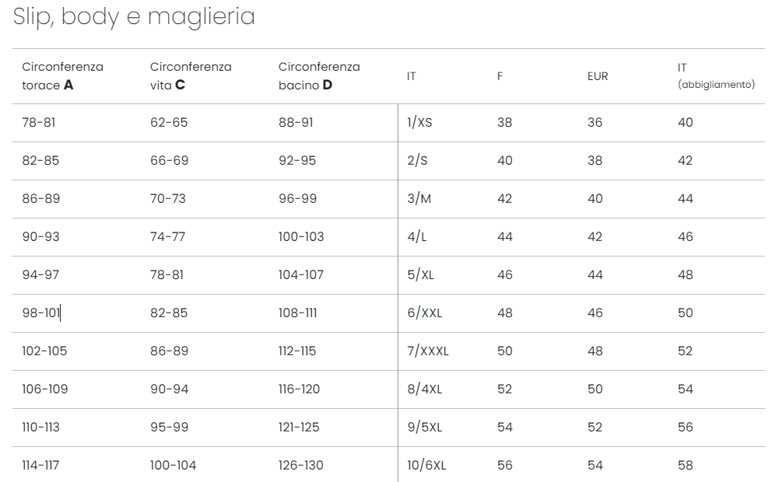Image resolution: width=775 pixels, height=482 pixels.
Task: Click the 'IT (abbigliamento)' column header
Action: point(716,76)
